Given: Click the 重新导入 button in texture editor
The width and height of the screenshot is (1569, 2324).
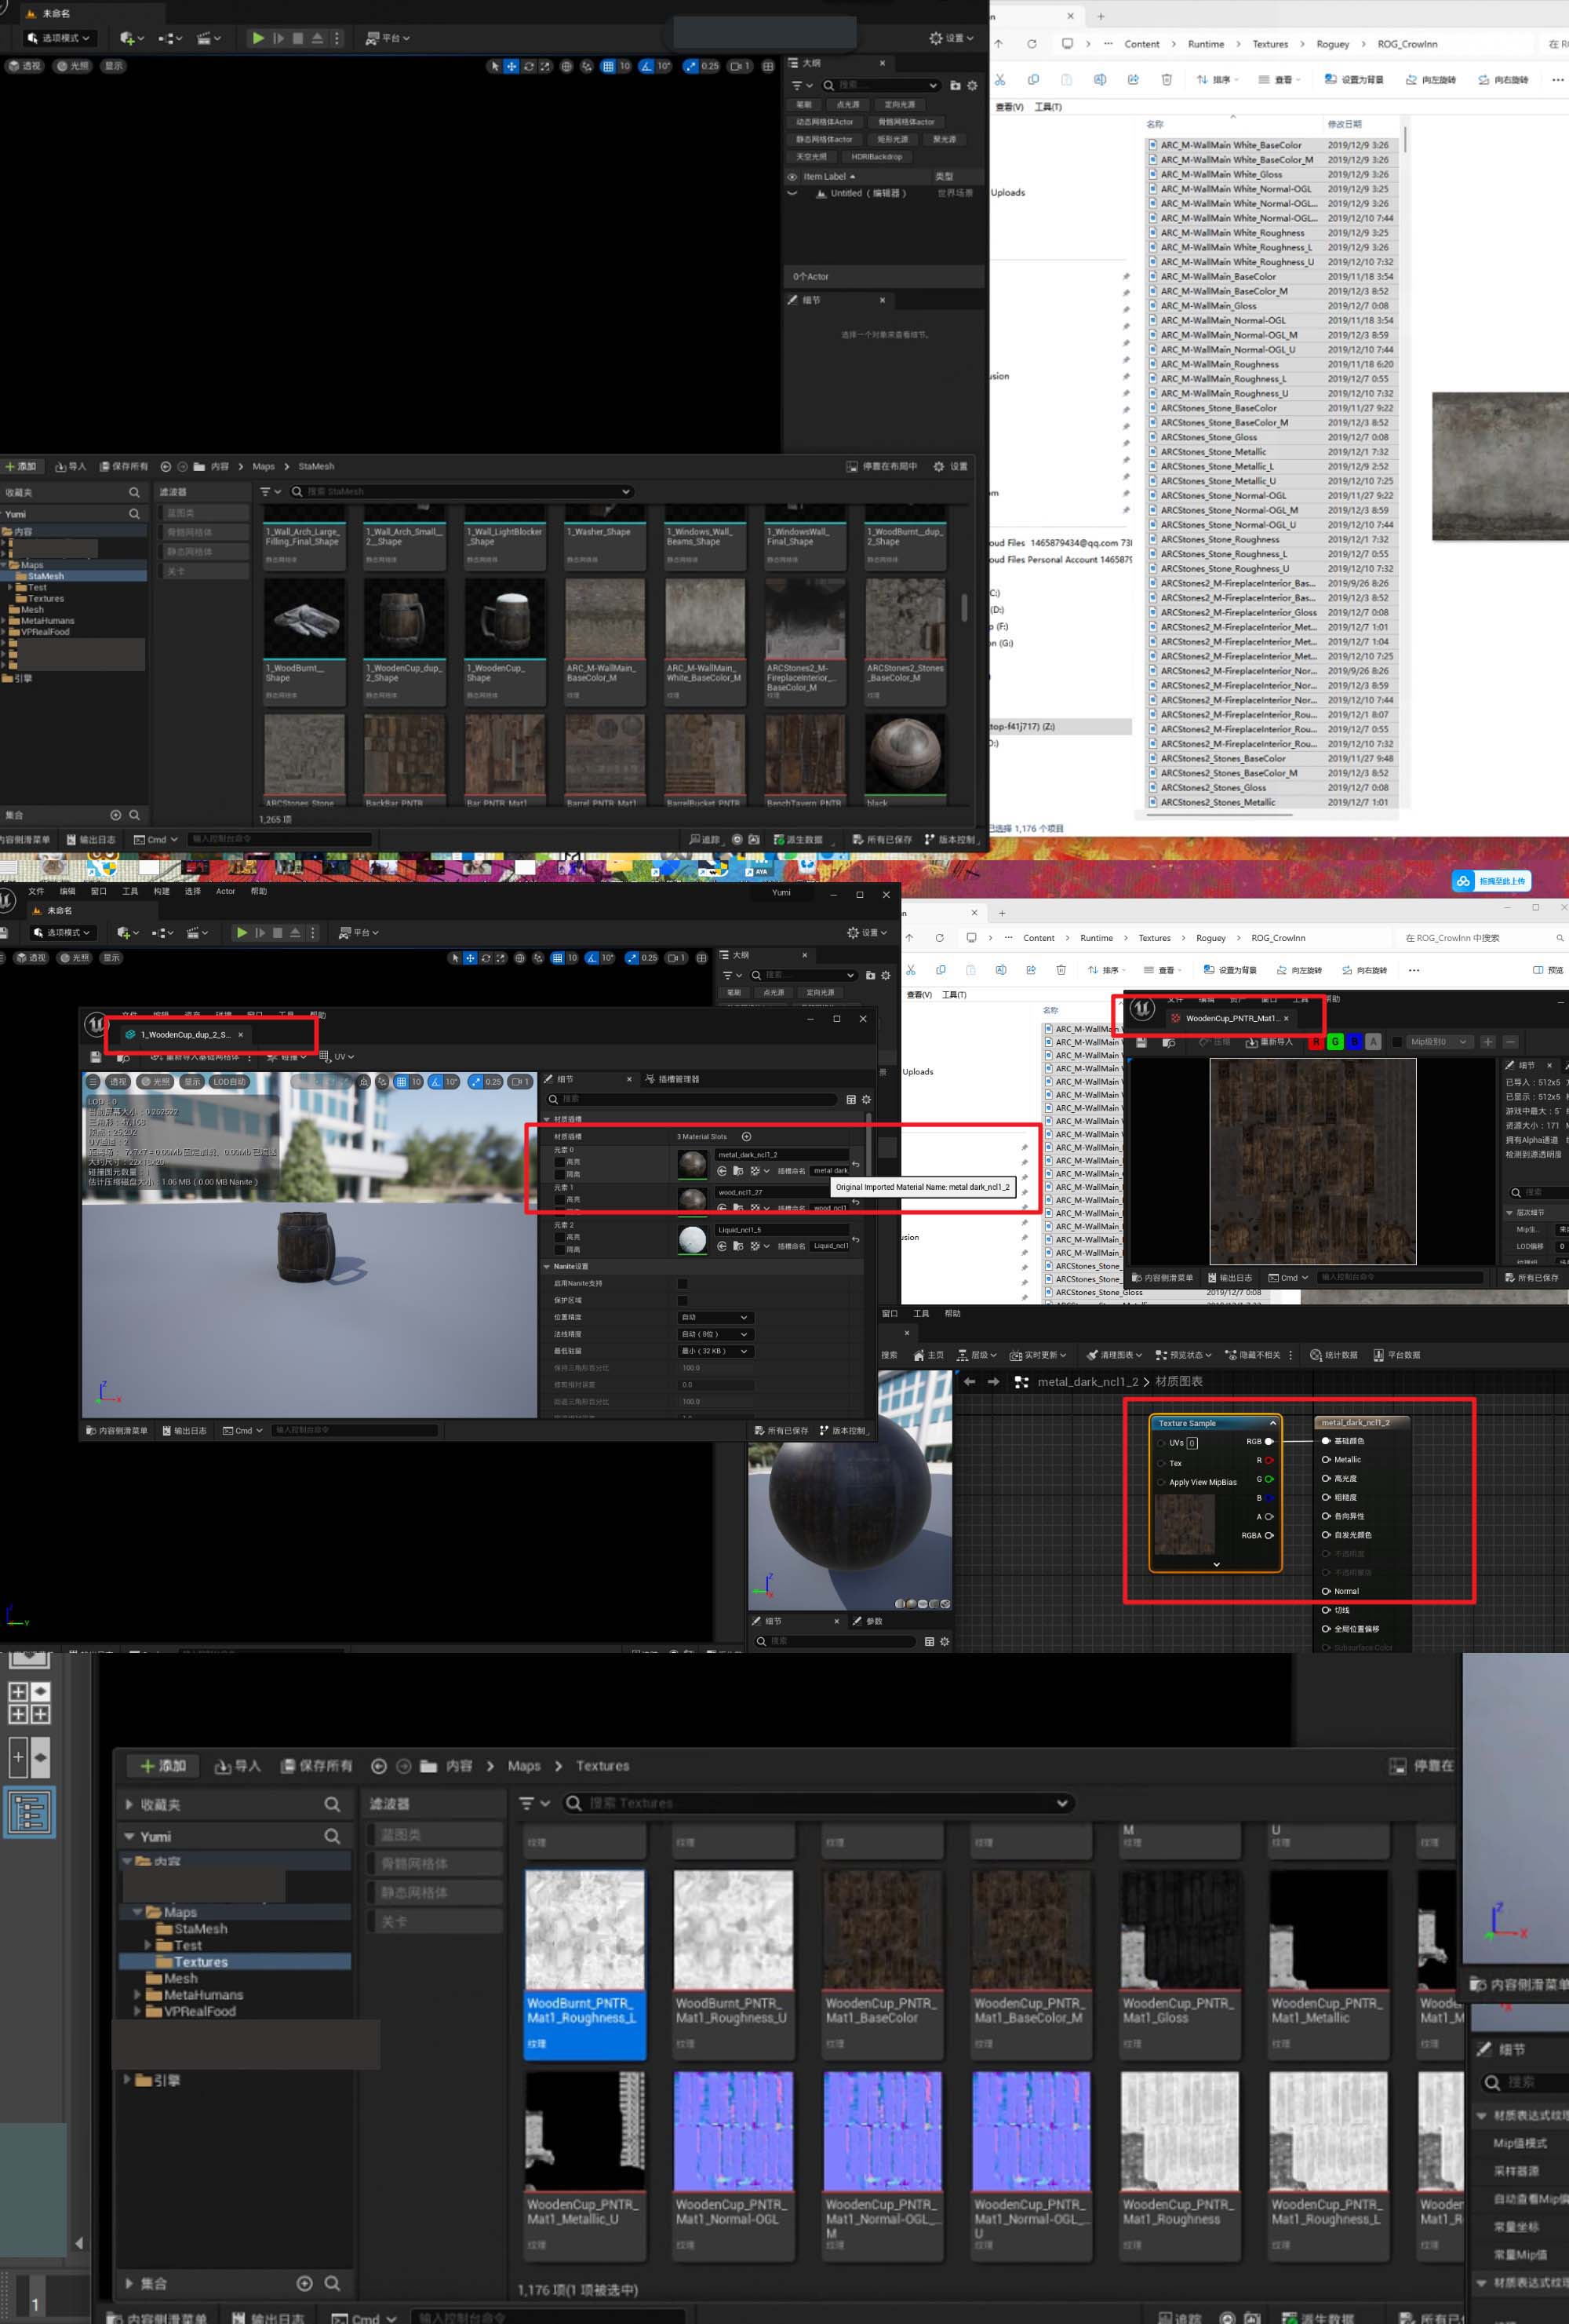Looking at the screenshot, I should click(1269, 1042).
